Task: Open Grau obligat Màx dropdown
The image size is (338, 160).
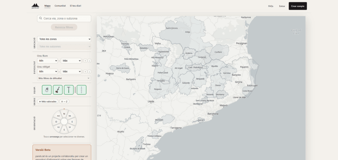Action: pyautogui.click(x=71, y=72)
